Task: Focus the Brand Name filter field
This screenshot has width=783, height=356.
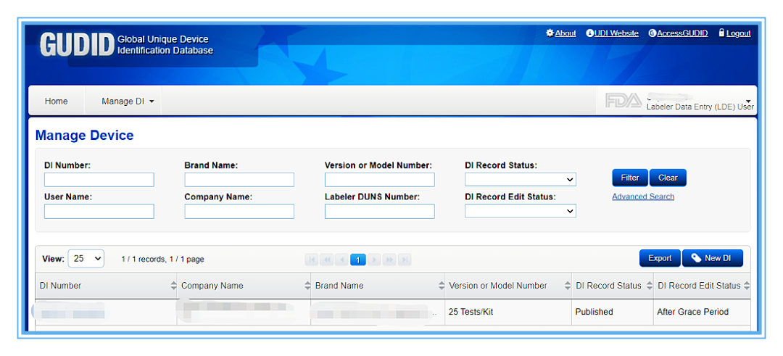Action: pos(239,180)
